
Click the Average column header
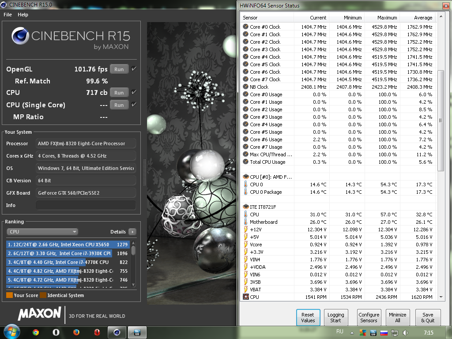(418, 18)
